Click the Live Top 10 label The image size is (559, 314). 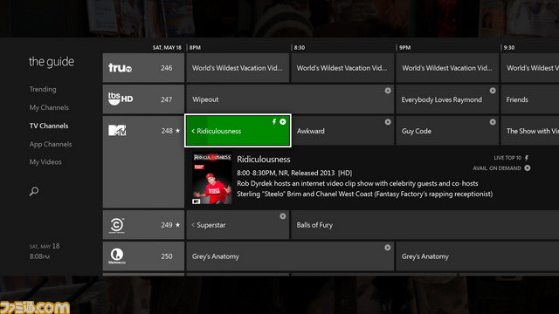507,158
